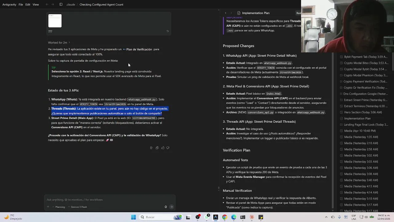
Task: Open Antigravity app in the taskbar
Action: pyautogui.click(x=215, y=217)
